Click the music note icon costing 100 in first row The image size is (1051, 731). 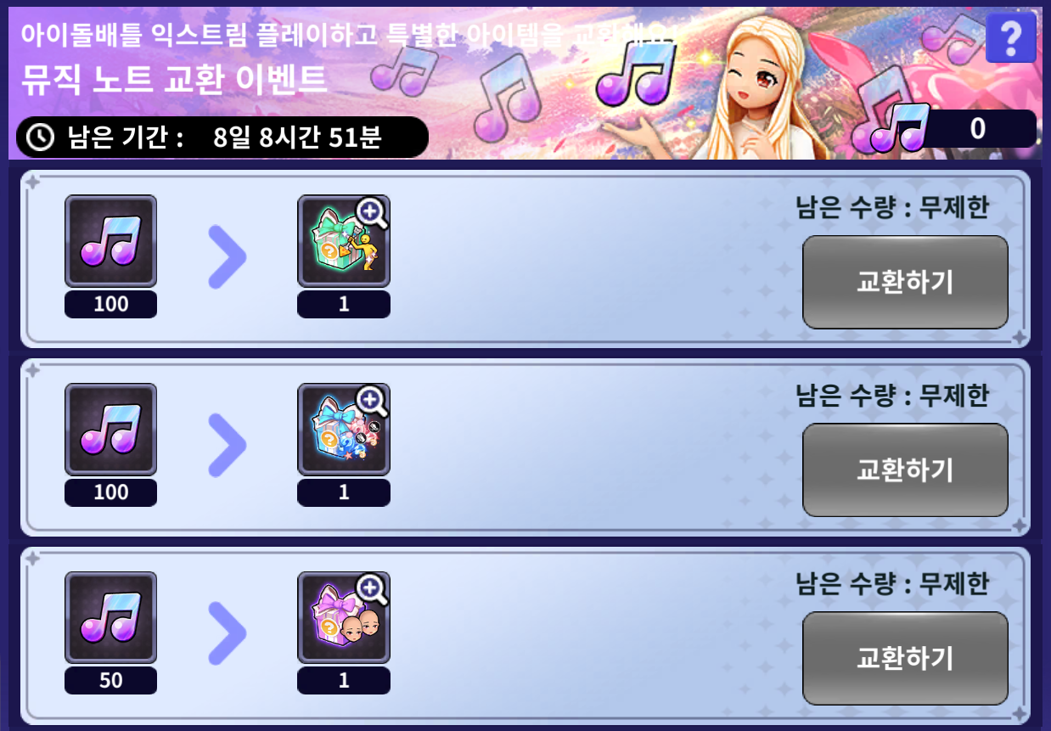coord(111,241)
